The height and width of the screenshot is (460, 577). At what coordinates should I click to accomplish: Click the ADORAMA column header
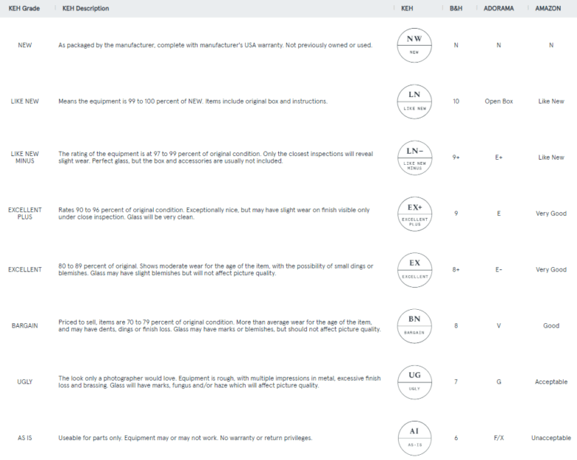click(499, 8)
